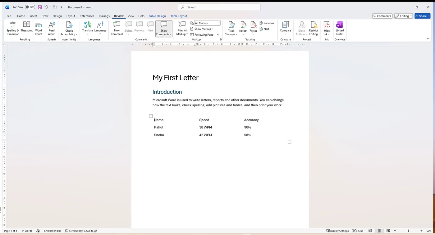The height and width of the screenshot is (235, 435).
Task: Open the Table Layout tab
Action: (x=179, y=16)
